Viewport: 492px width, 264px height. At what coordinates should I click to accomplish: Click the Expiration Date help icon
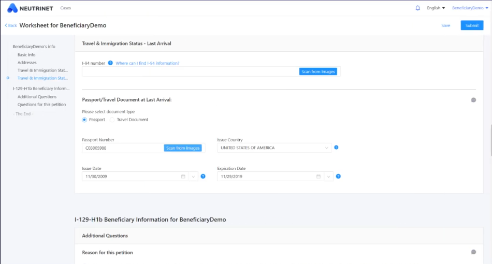click(338, 177)
